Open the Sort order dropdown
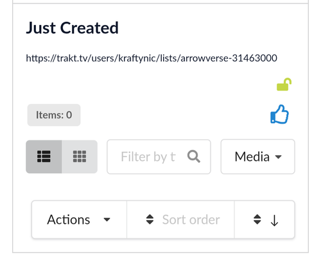Viewport: 321px width, 268px height. 180,219
